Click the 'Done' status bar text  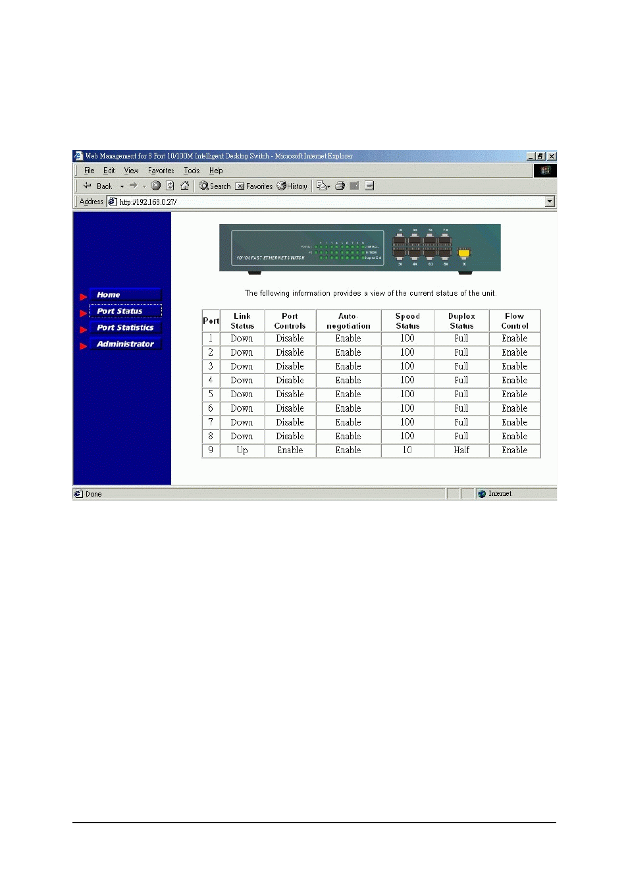pos(93,494)
